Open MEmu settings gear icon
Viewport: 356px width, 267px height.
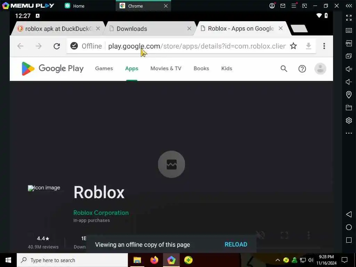[349, 120]
